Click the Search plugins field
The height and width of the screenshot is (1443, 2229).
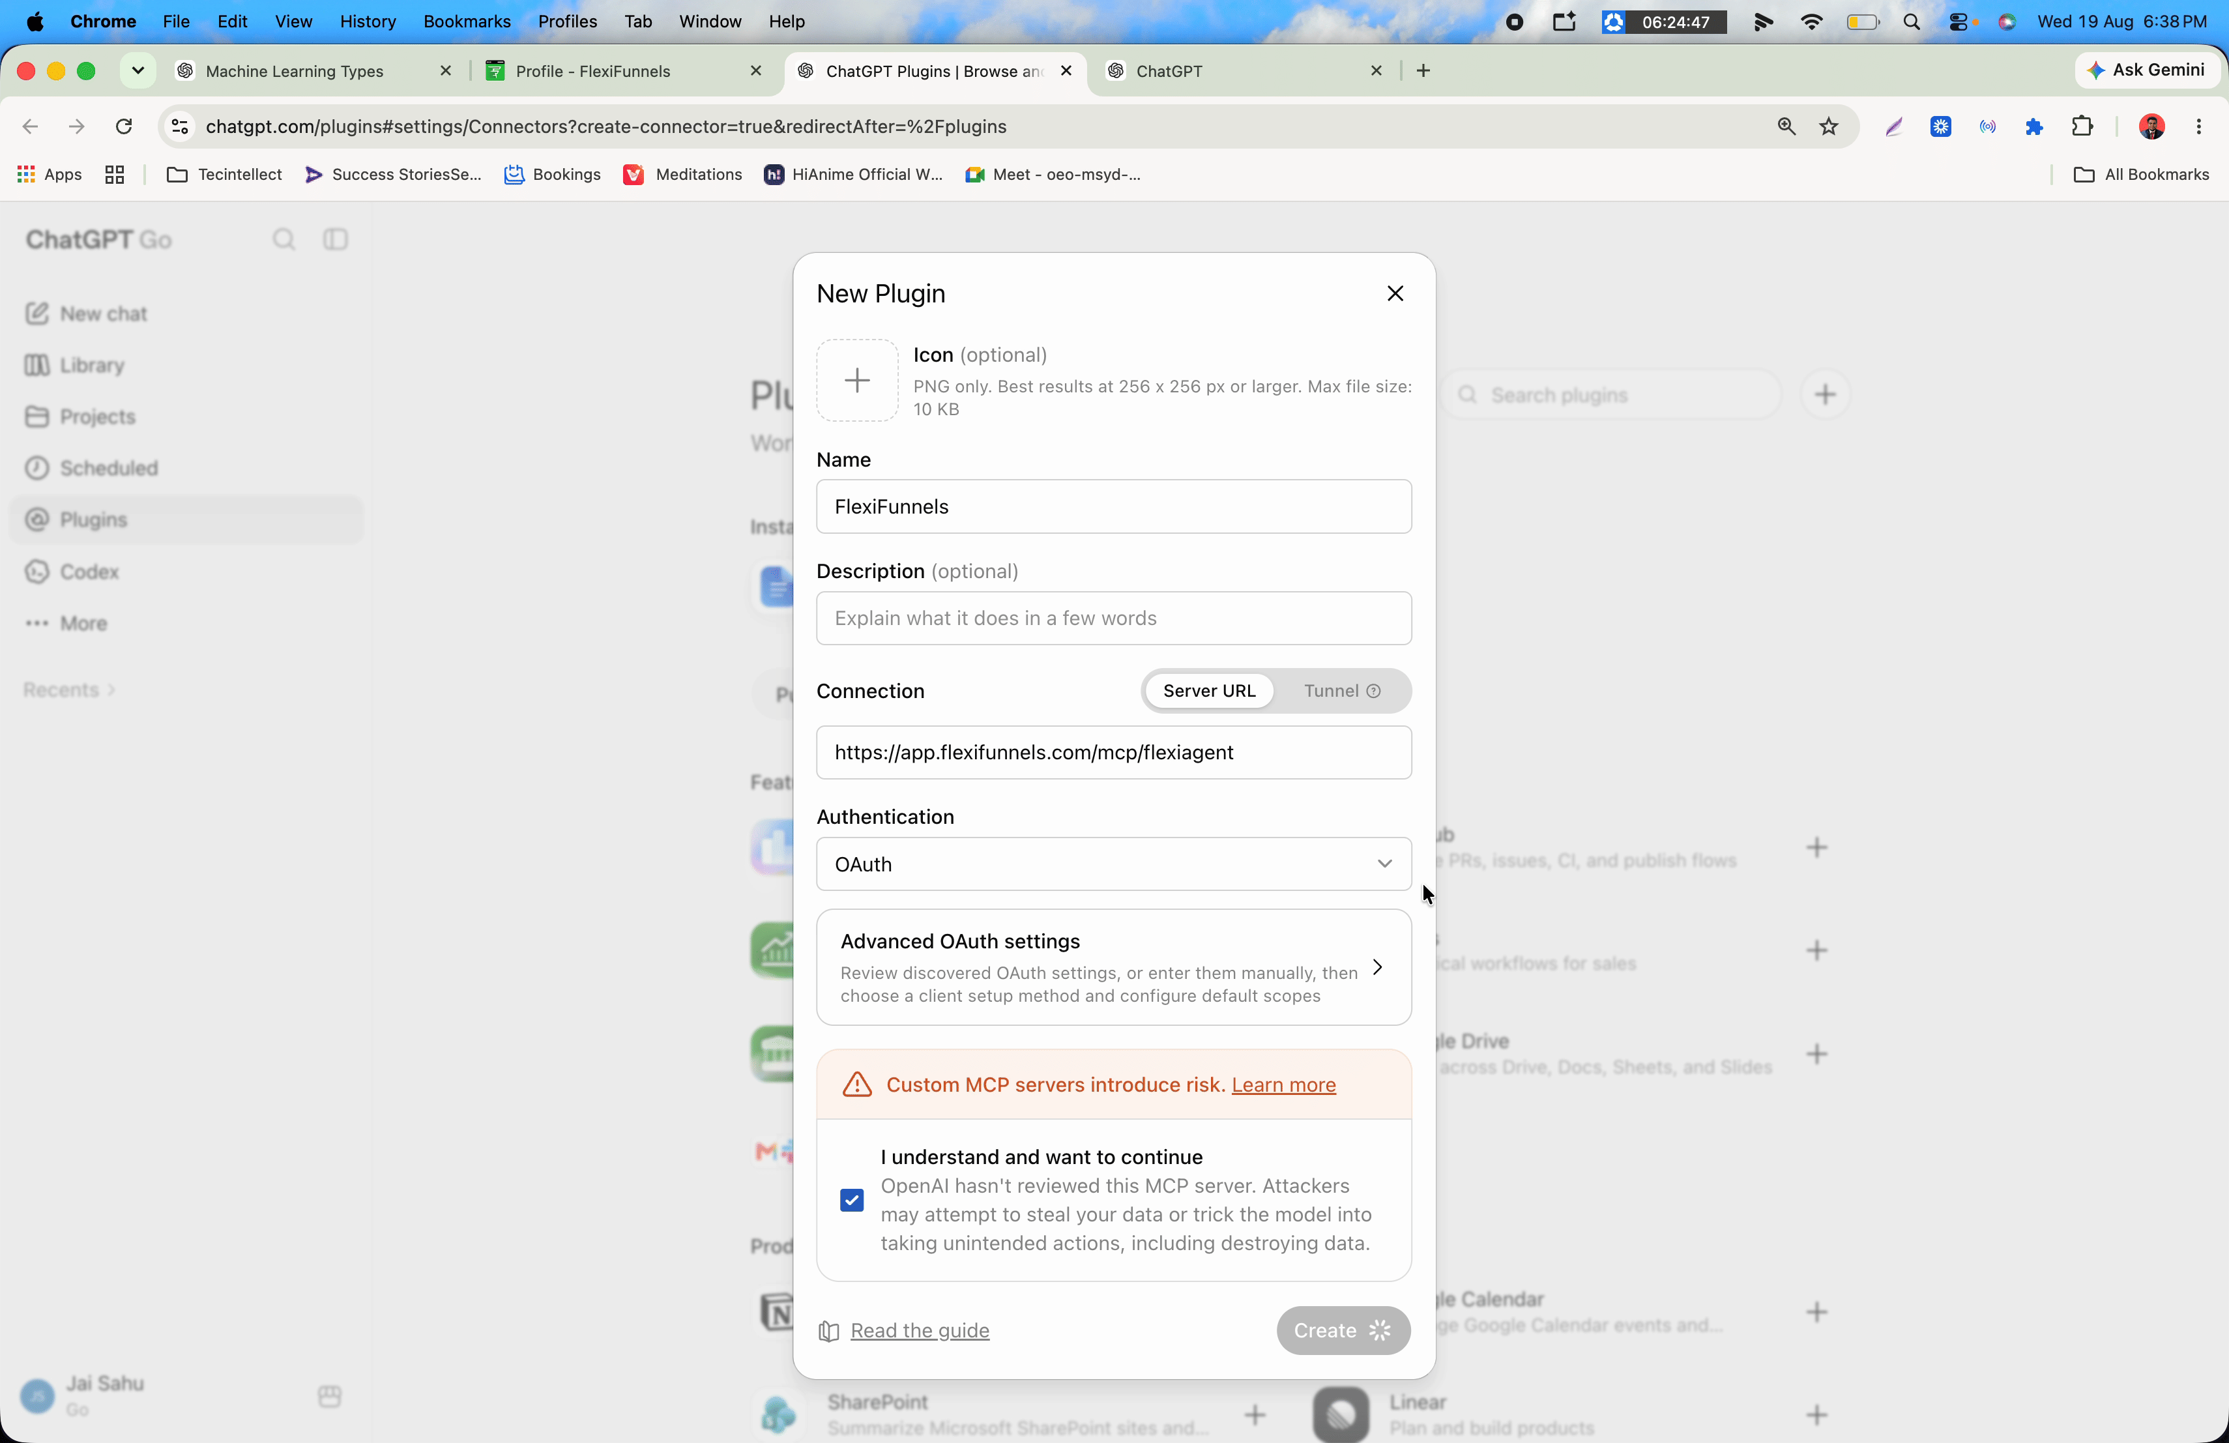point(1611,395)
